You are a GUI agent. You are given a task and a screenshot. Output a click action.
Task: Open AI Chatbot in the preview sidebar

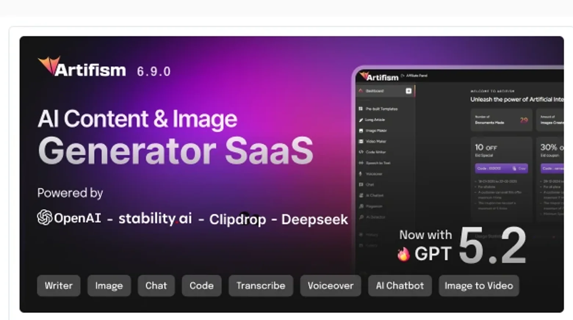pyautogui.click(x=375, y=195)
